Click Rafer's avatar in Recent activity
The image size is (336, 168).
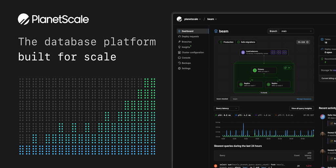pos(323,117)
